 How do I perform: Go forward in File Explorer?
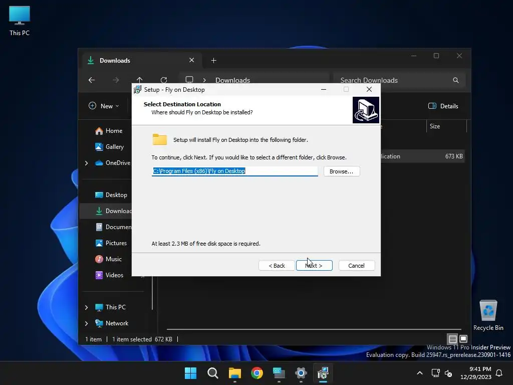tap(116, 80)
